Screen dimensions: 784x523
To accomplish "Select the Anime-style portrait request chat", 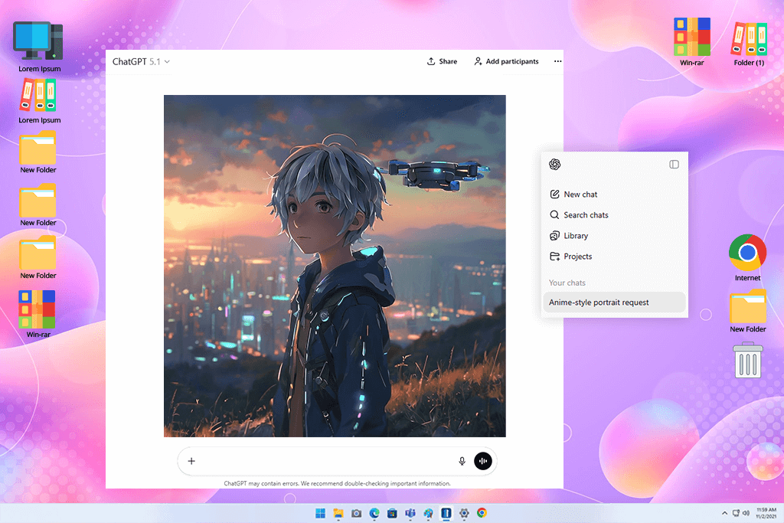I will [614, 302].
